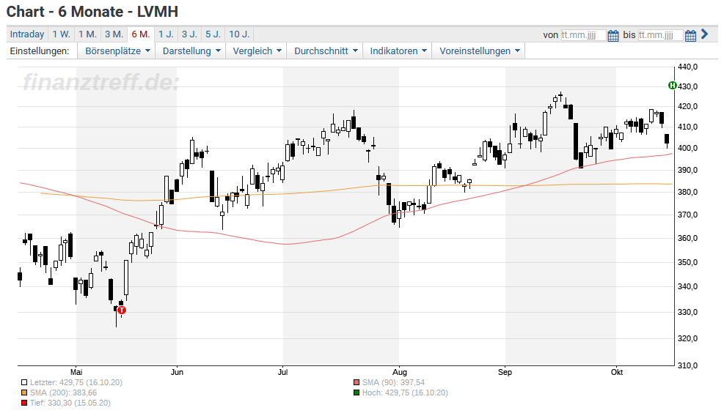Click the 'Aug' axis label

tap(399, 372)
